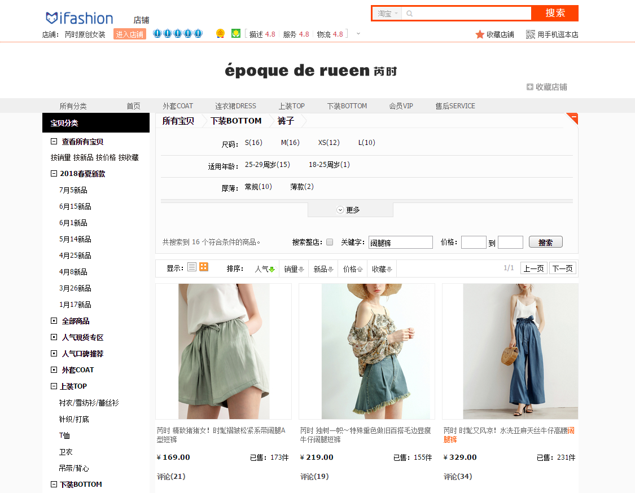Filter by size S(16)
Image resolution: width=635 pixels, height=493 pixels.
click(253, 143)
